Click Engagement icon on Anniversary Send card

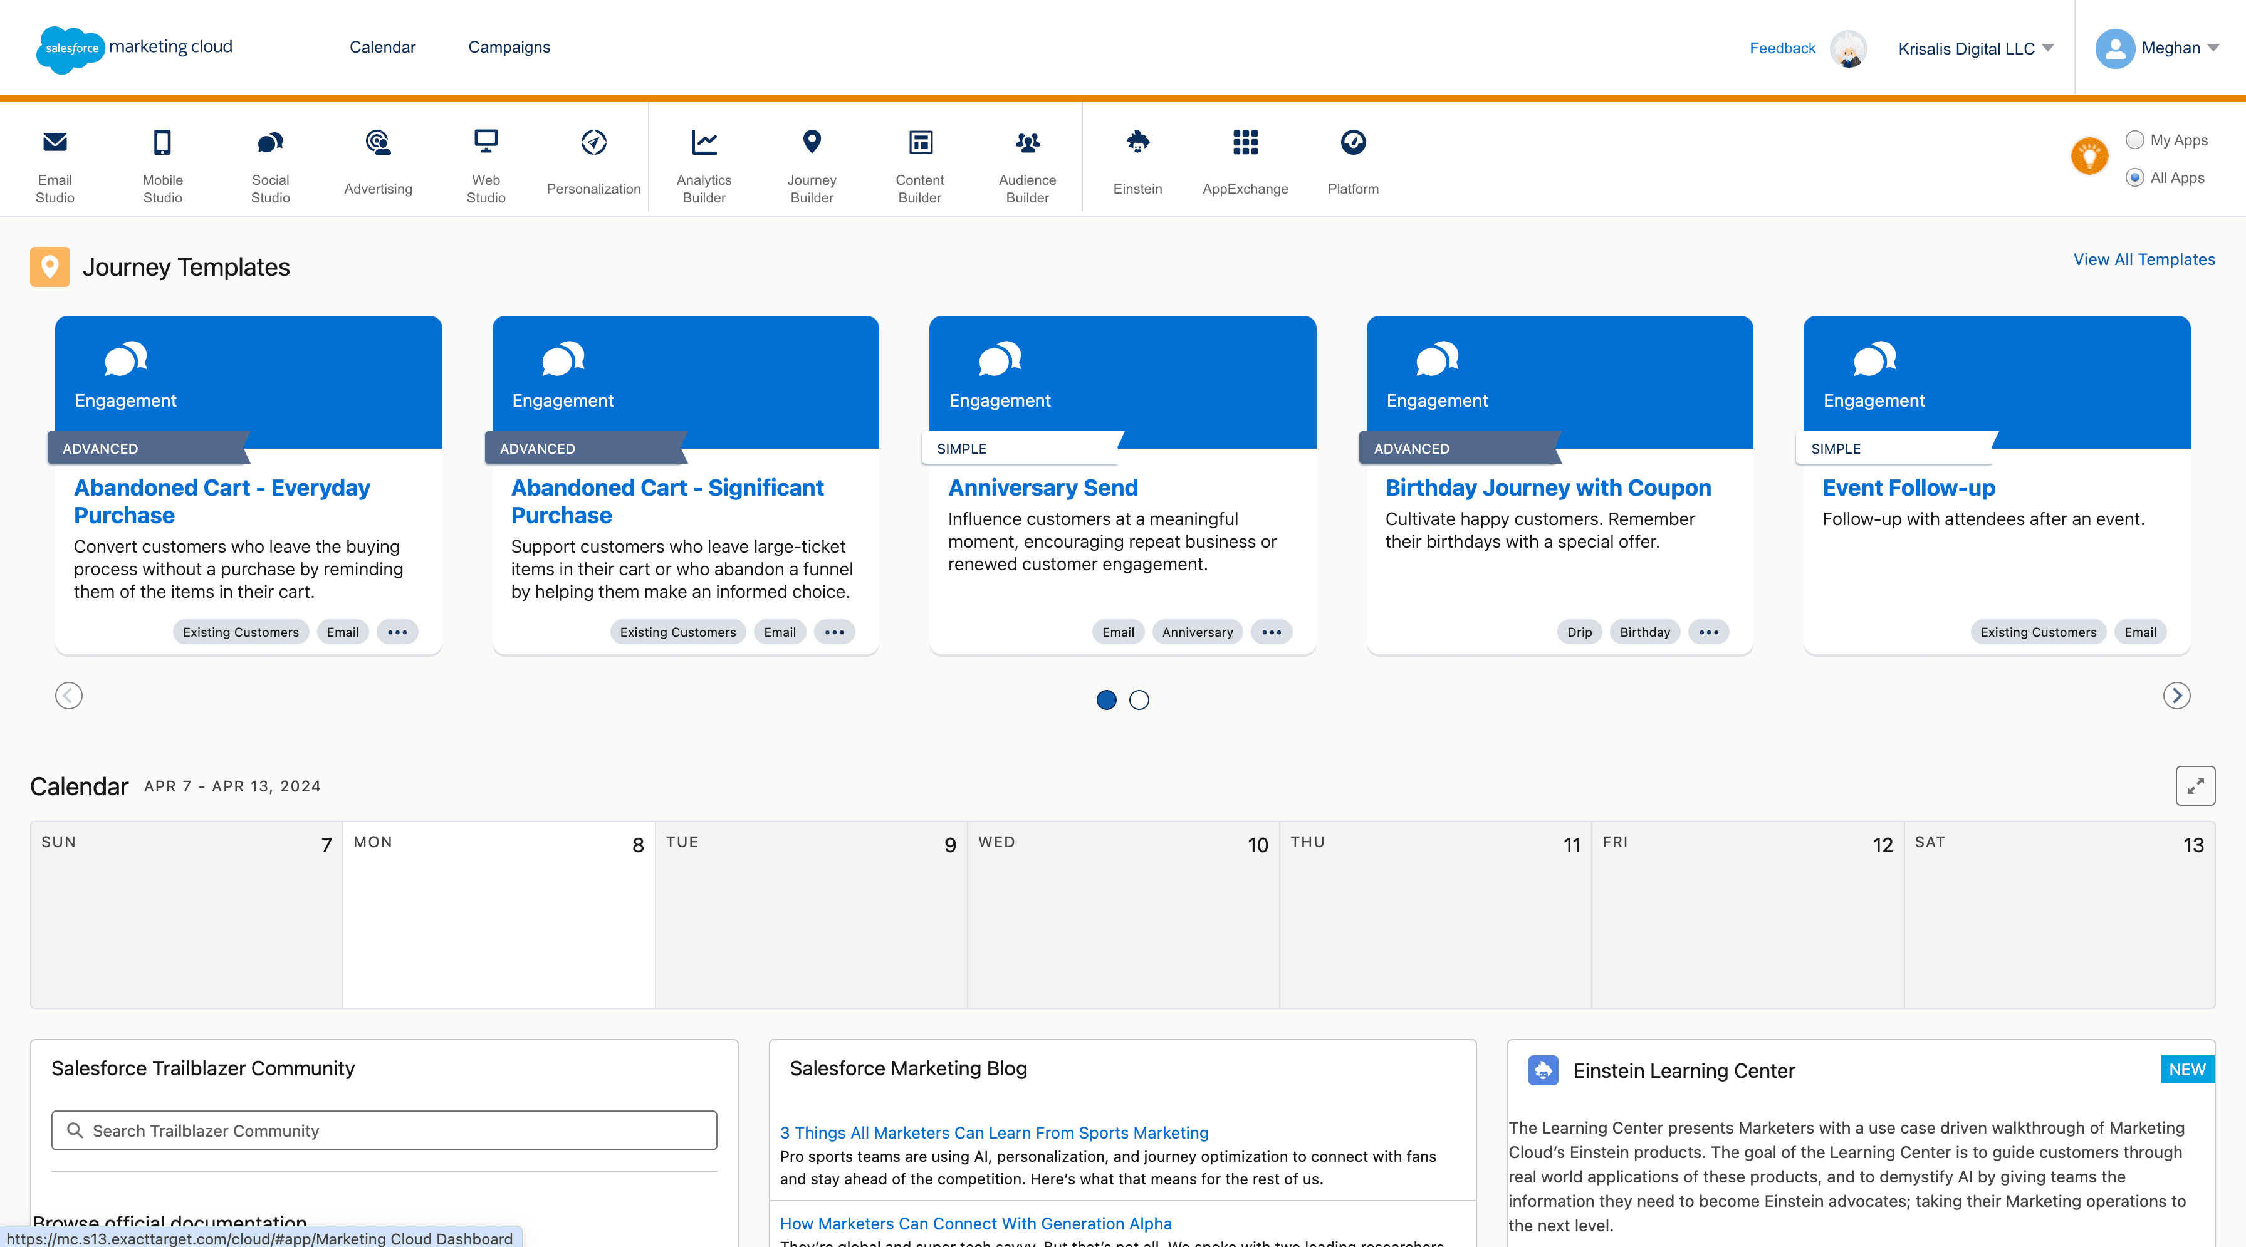point(999,358)
